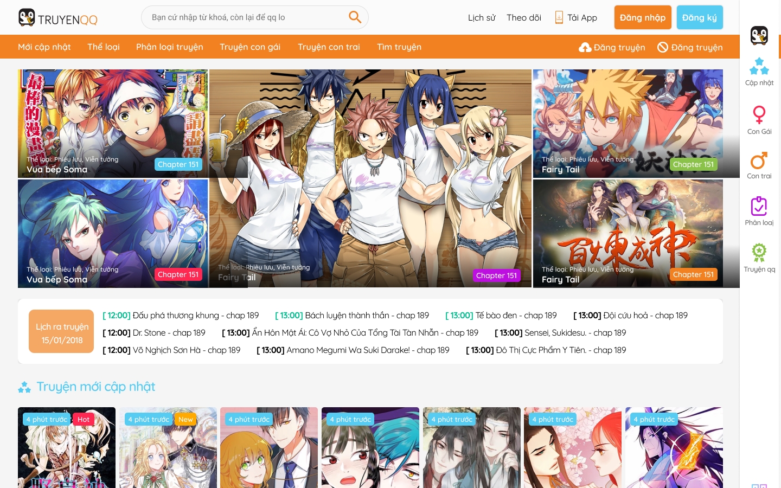Open Dr. Stone - chap 189
The width and height of the screenshot is (781, 488).
[154, 333]
